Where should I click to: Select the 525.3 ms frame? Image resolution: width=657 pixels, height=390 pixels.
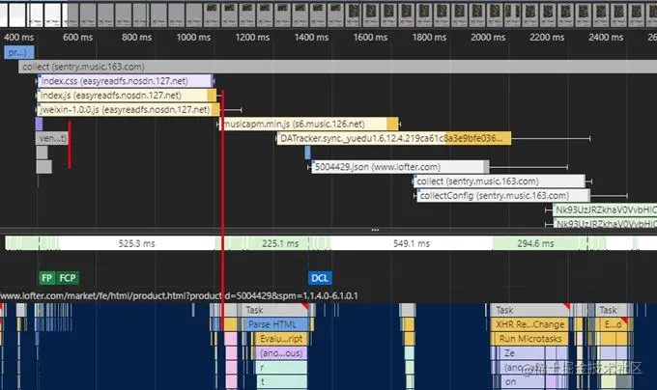[x=136, y=243]
